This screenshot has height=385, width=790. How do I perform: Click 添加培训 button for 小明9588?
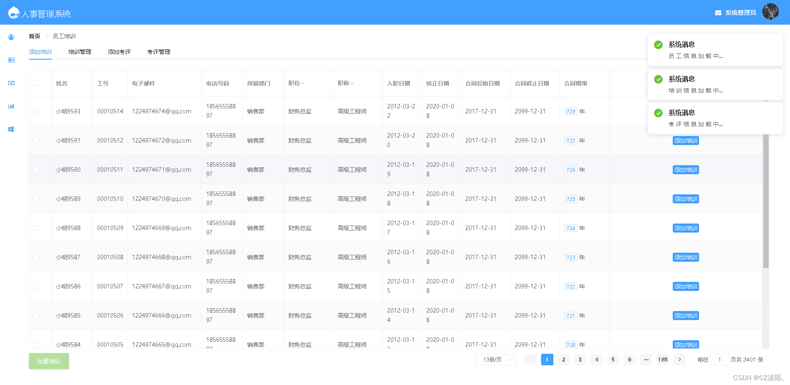(x=686, y=228)
